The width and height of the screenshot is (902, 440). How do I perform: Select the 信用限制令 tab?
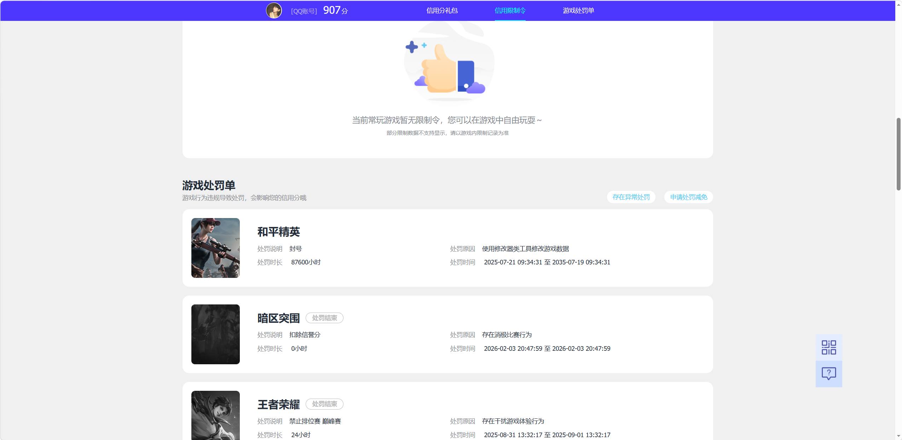(510, 11)
